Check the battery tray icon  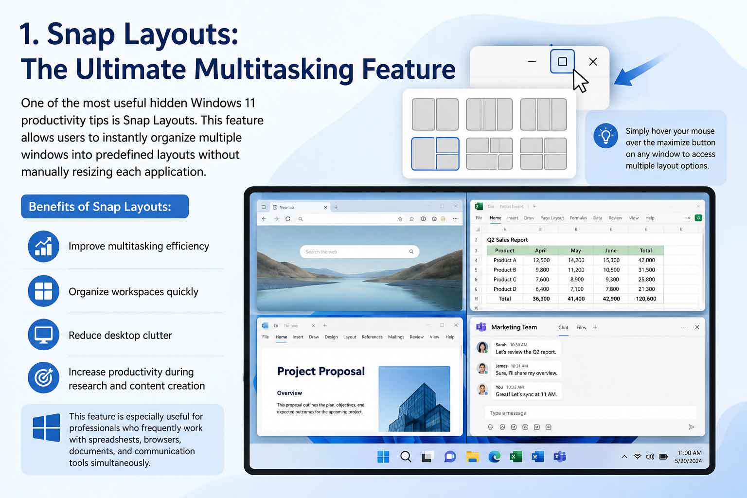coord(663,457)
